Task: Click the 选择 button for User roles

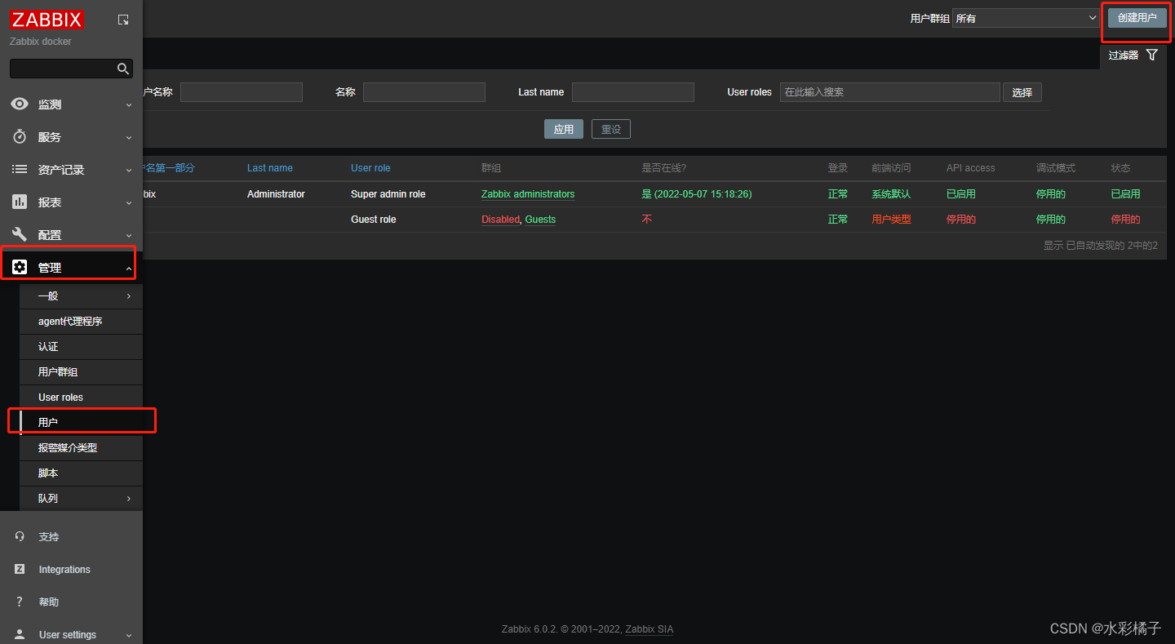Action: tap(1022, 92)
